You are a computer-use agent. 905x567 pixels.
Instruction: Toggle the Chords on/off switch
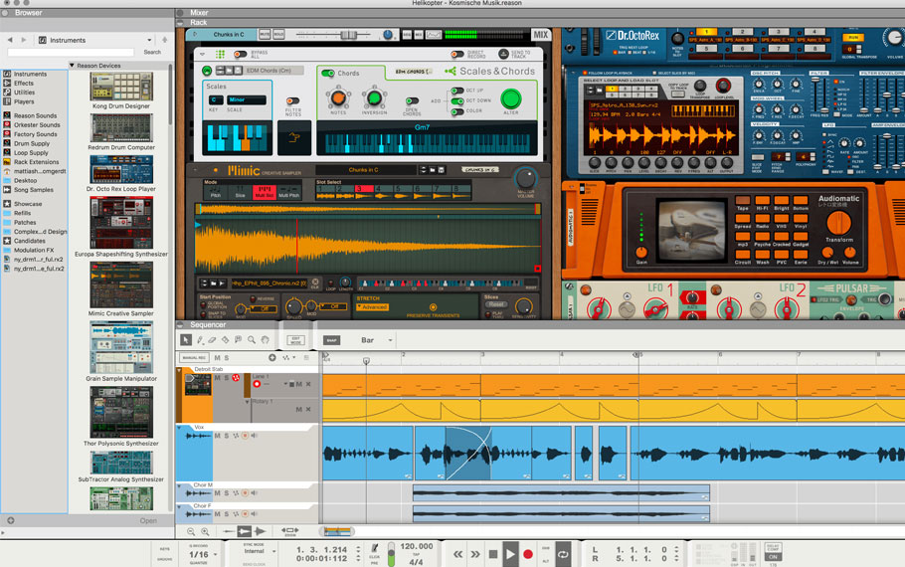click(328, 74)
